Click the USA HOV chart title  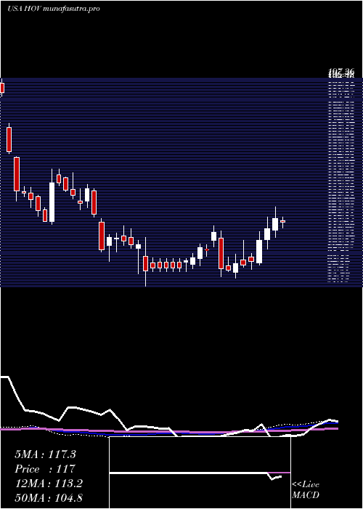point(54,9)
